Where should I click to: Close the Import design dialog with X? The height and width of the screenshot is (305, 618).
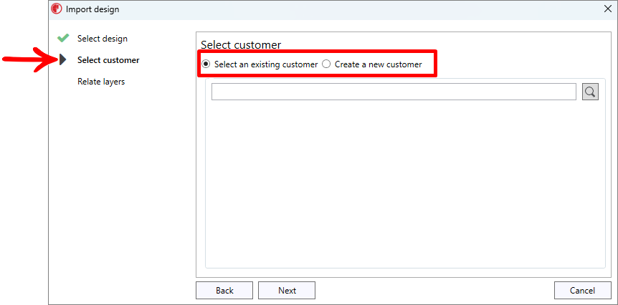click(608, 9)
